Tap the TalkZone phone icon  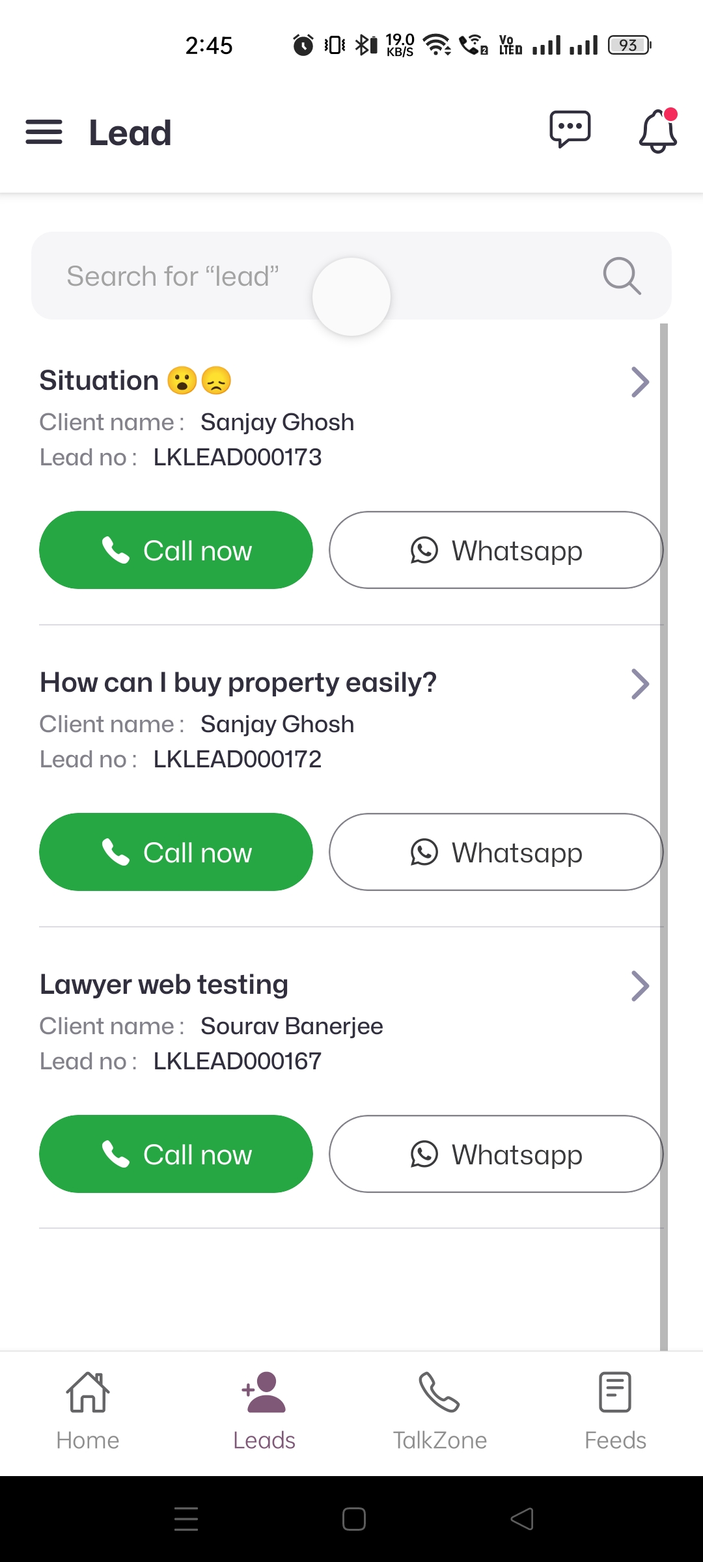click(x=439, y=1393)
